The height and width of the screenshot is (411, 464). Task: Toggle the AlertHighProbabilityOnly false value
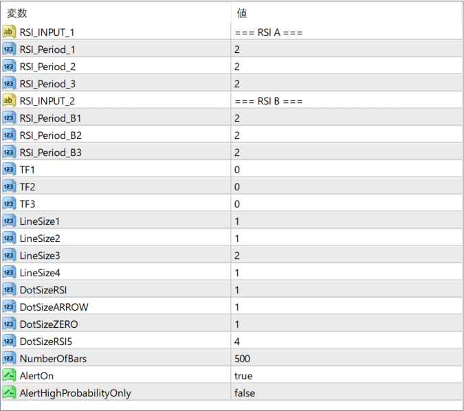pos(245,393)
